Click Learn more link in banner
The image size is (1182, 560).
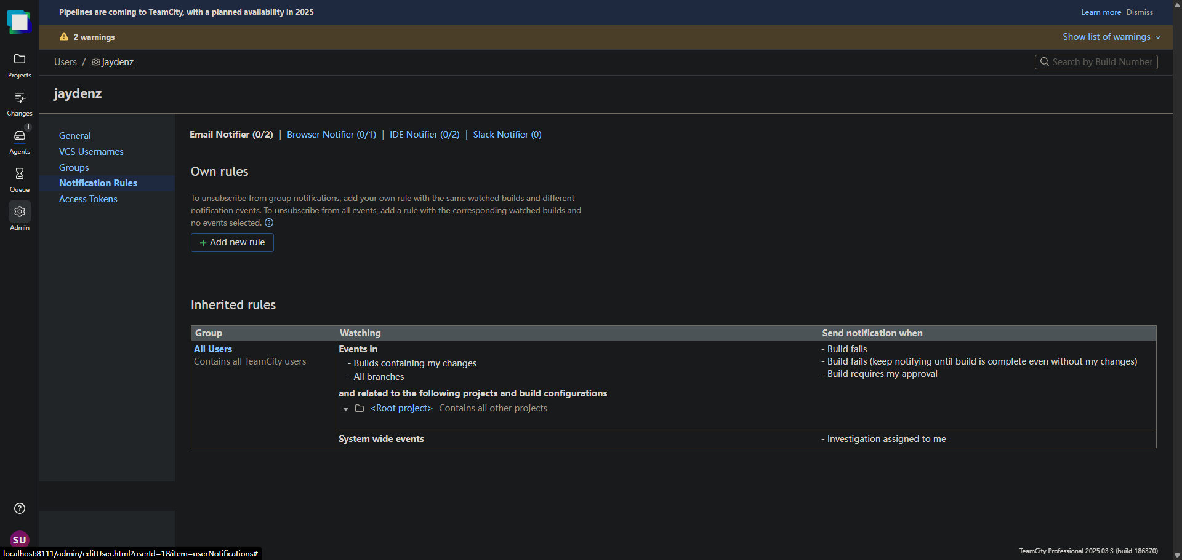(1101, 12)
